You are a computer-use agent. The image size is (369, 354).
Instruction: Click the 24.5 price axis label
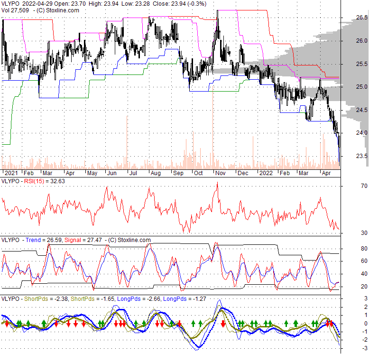(362, 110)
